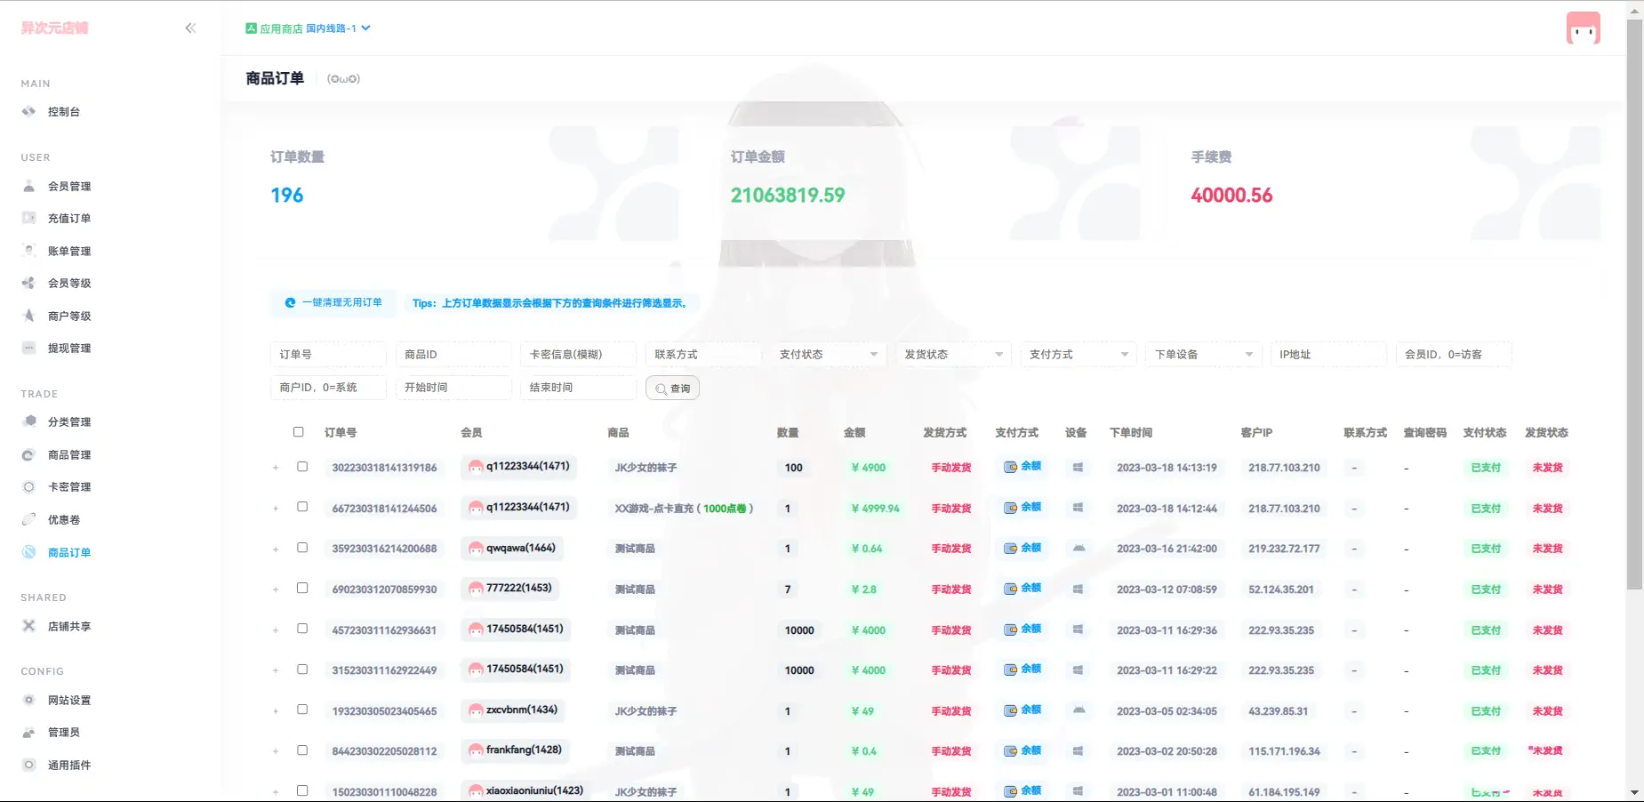
Task: Check the box for order 193230305023405465
Action: [x=302, y=710]
